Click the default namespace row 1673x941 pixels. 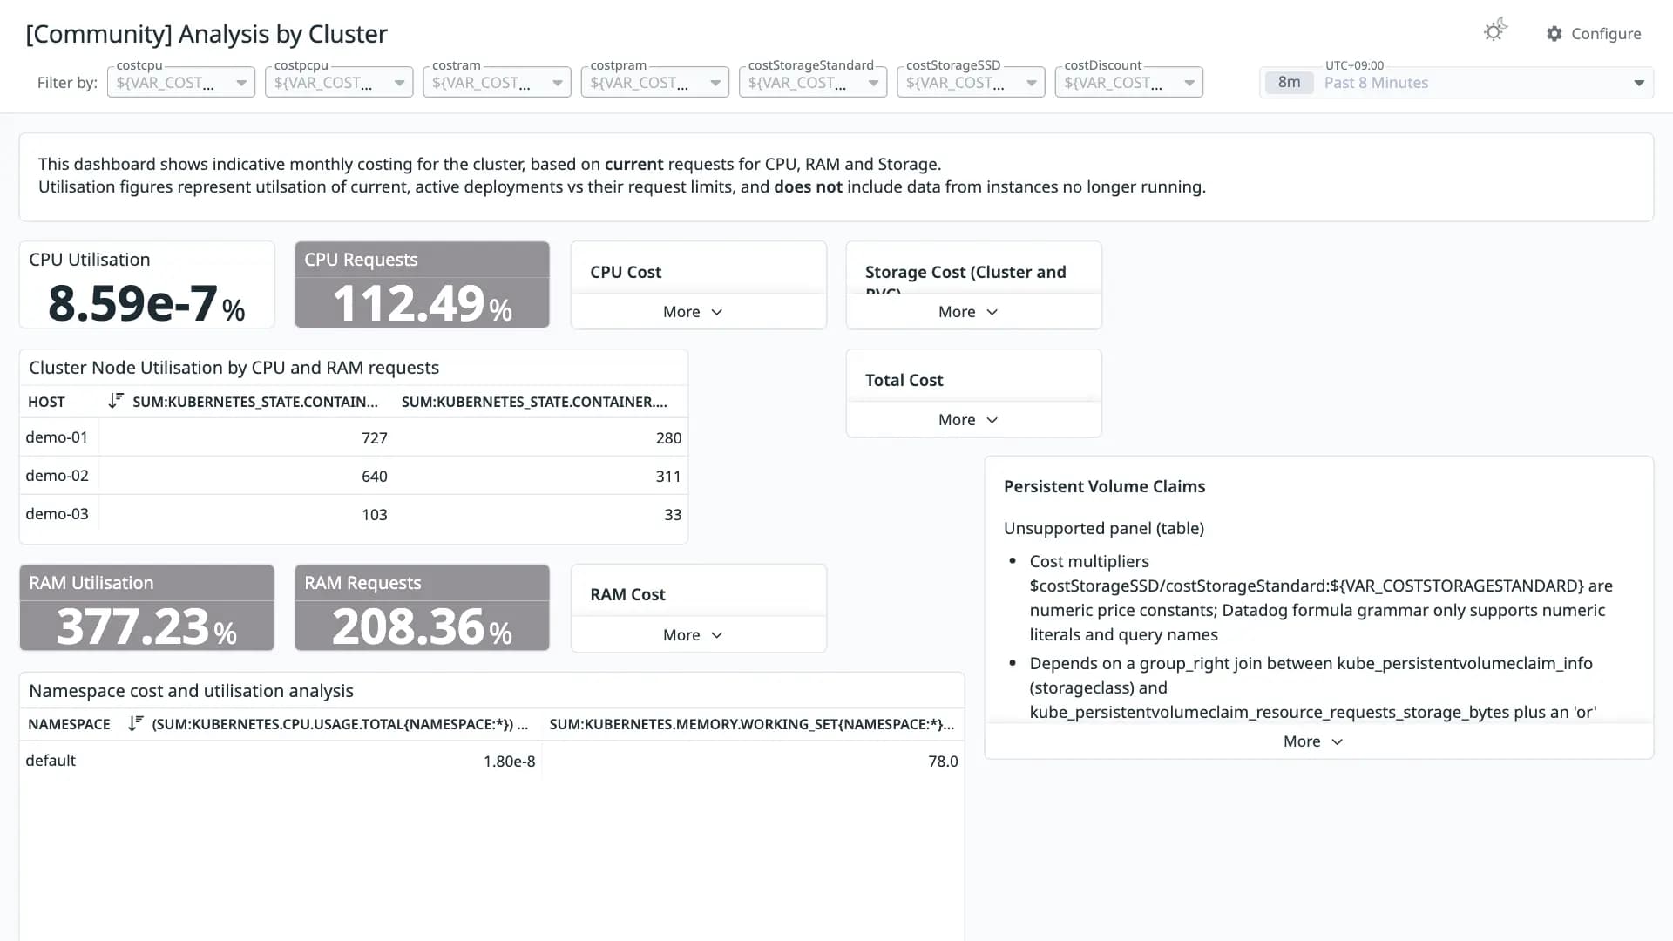click(491, 761)
